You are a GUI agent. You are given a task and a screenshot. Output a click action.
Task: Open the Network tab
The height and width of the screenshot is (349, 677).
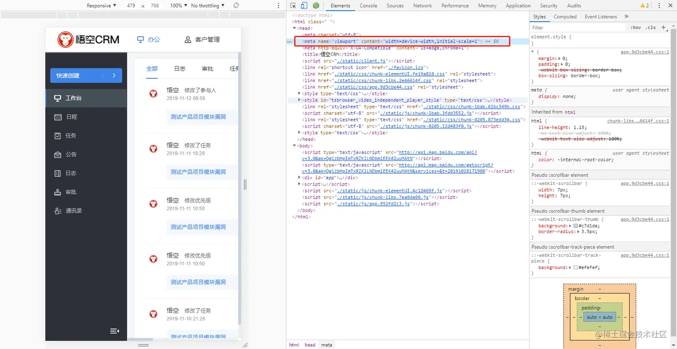tap(423, 5)
